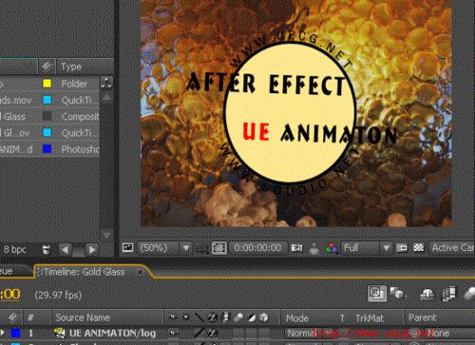Click the project panel scroll right arrow
Screen dimensions: 475x345
click(x=92, y=250)
